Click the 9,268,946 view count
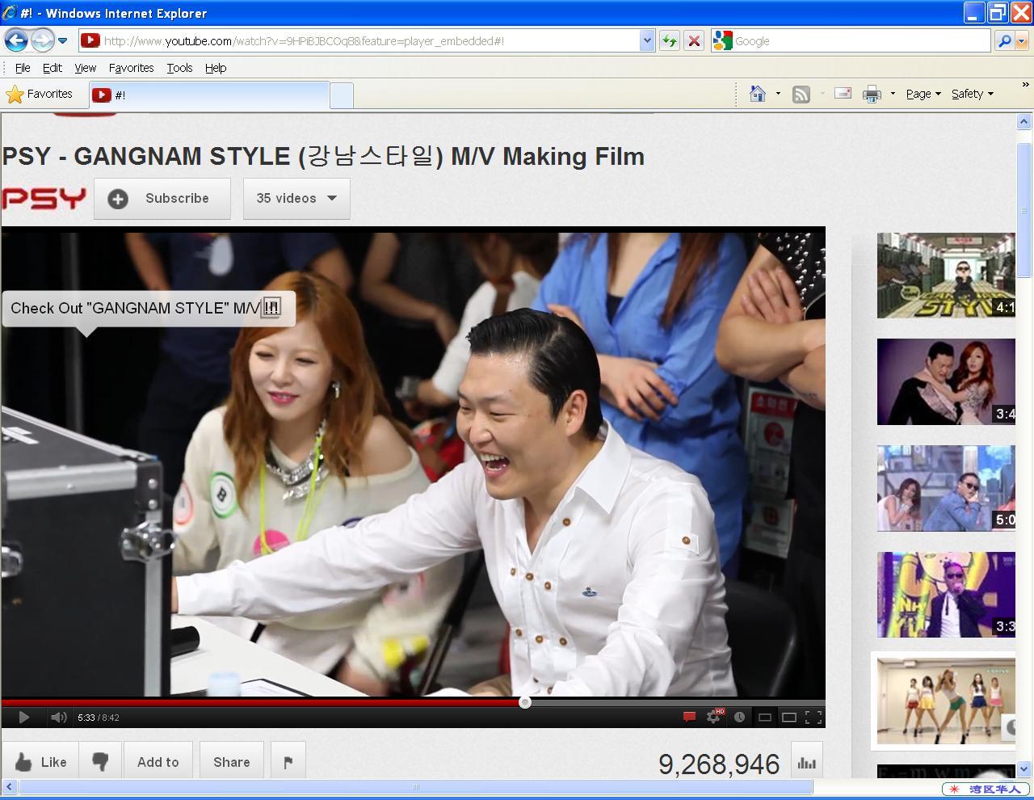 719,764
